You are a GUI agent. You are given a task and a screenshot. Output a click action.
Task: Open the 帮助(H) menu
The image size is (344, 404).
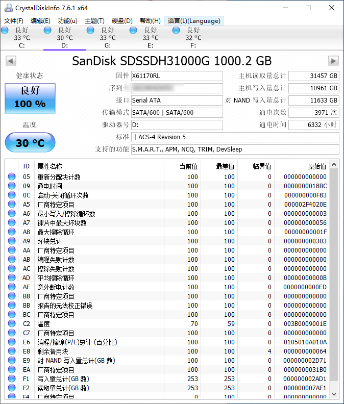tap(150, 21)
